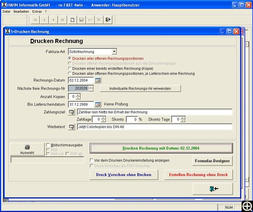Click the Zahlungsziel text field
Viewport: 253px width, 212px height.
coord(155,112)
